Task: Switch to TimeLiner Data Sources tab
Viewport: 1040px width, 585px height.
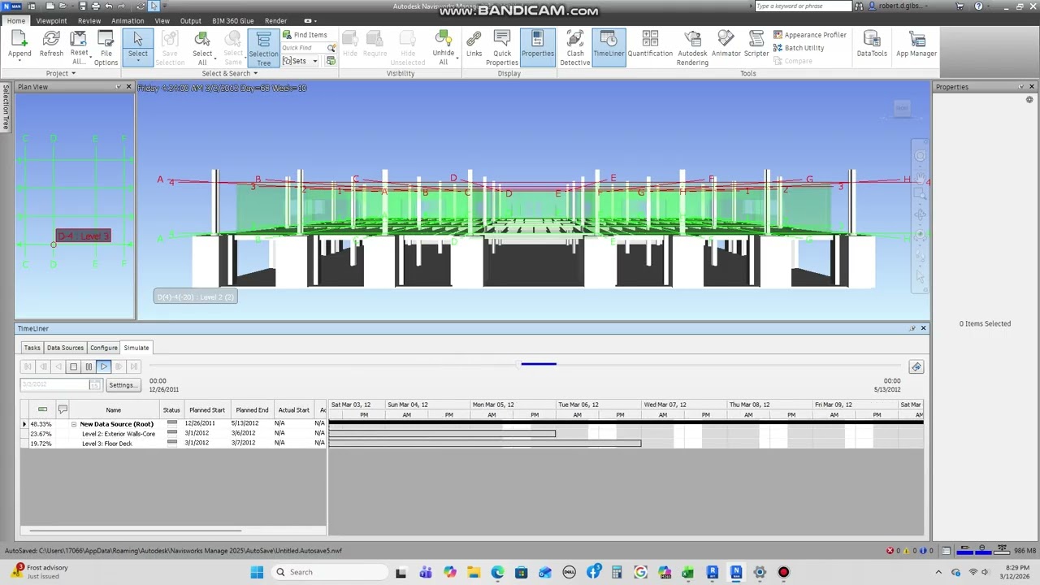Action: pos(65,348)
